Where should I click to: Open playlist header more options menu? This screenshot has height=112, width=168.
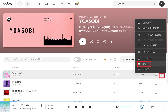click(111, 42)
